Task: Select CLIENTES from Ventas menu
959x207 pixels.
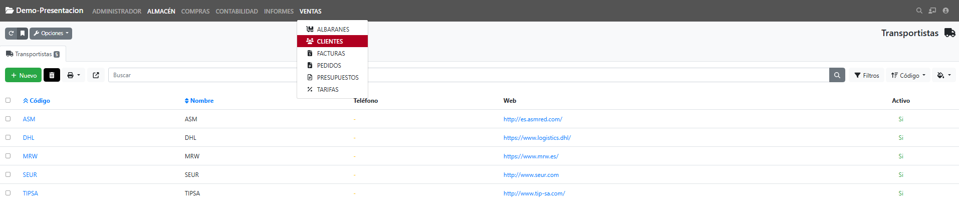Action: pyautogui.click(x=332, y=41)
